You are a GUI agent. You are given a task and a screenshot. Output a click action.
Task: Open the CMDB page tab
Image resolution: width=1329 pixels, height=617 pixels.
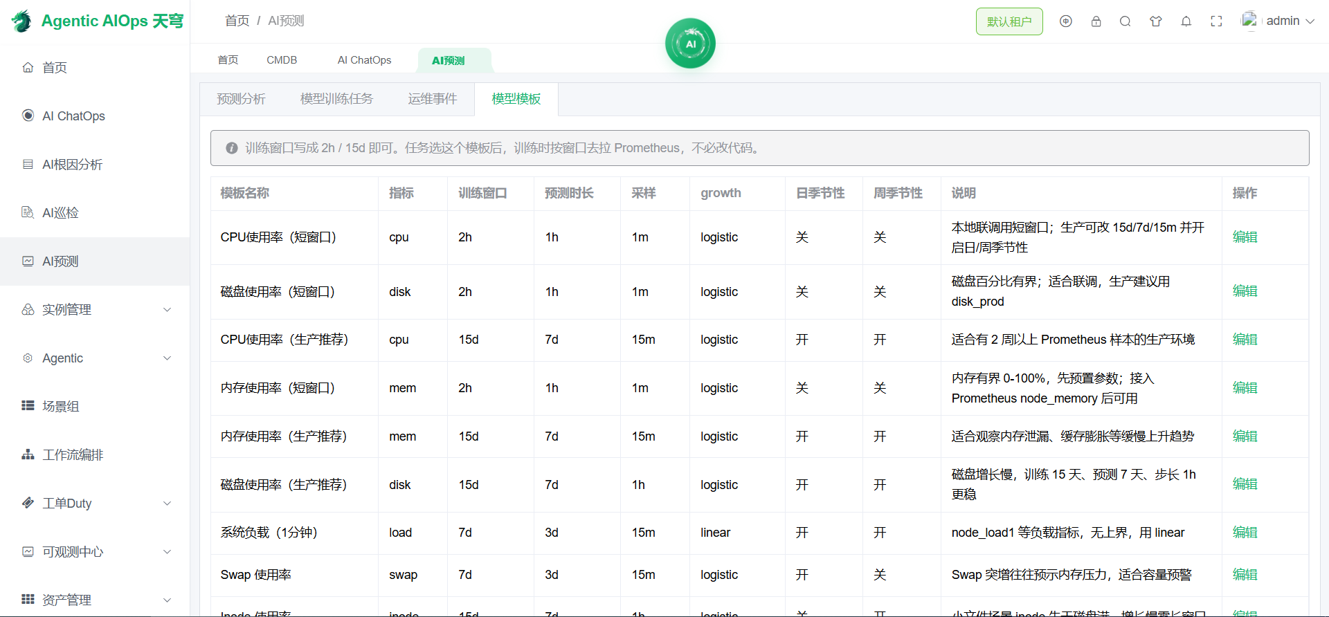click(x=282, y=60)
